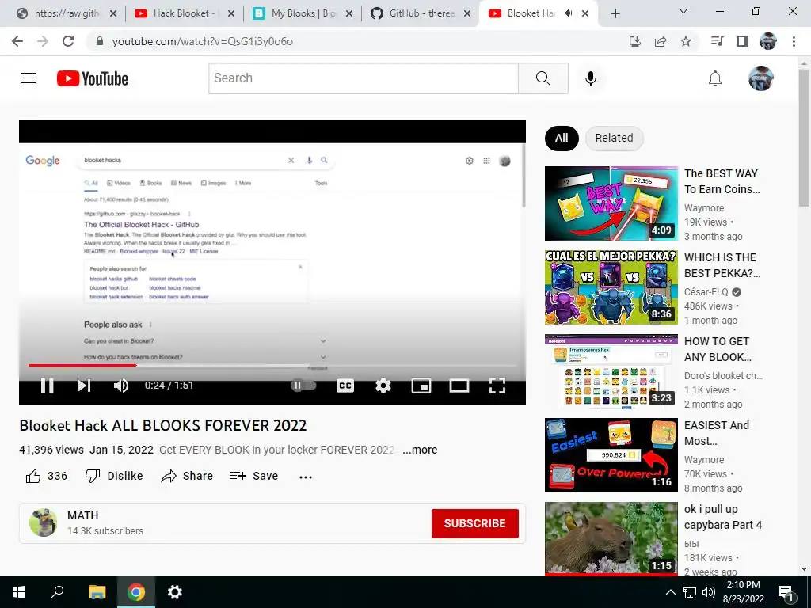
Task: Toggle the autoplay switch in player
Action: tap(303, 386)
